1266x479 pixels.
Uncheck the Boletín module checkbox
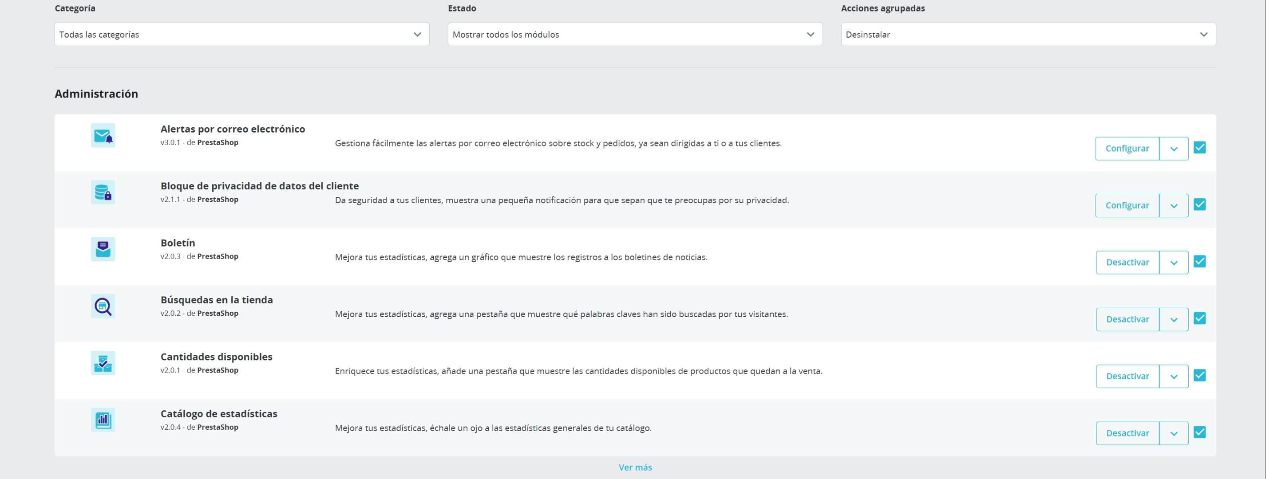pos(1200,261)
